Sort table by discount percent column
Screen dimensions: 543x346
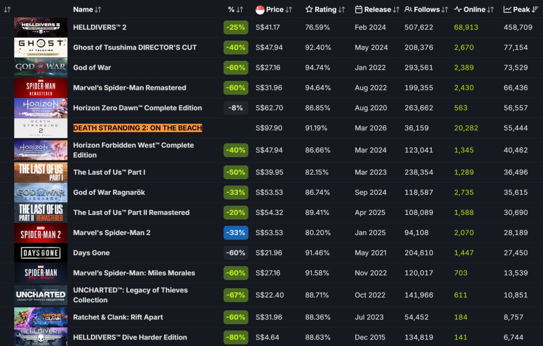coord(239,10)
